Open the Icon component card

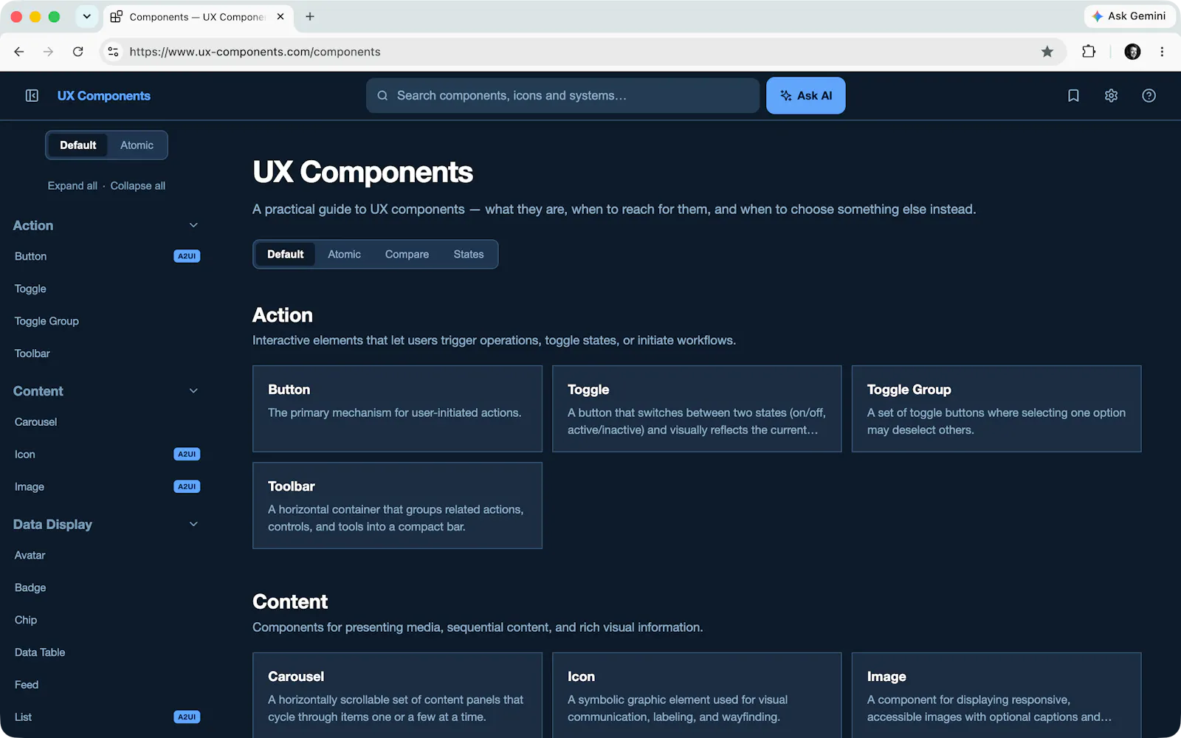click(x=697, y=695)
